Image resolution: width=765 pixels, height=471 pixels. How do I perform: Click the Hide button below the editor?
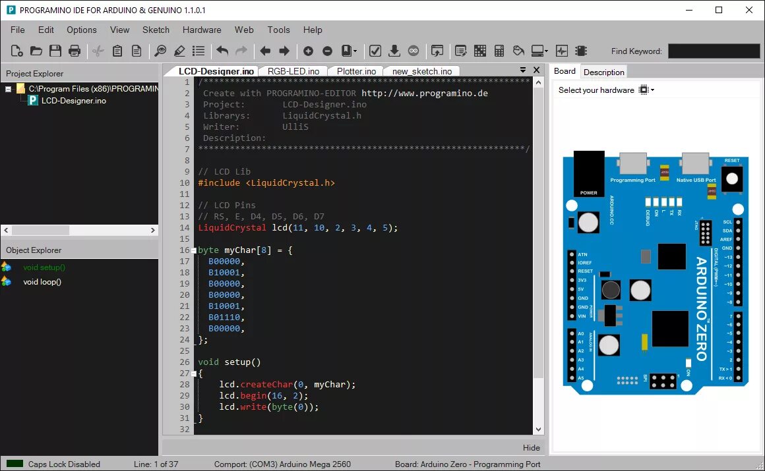pos(532,447)
